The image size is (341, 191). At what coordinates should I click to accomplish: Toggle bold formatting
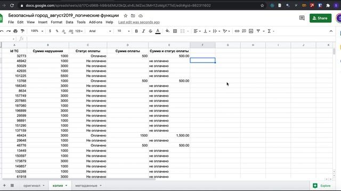pos(136,31)
